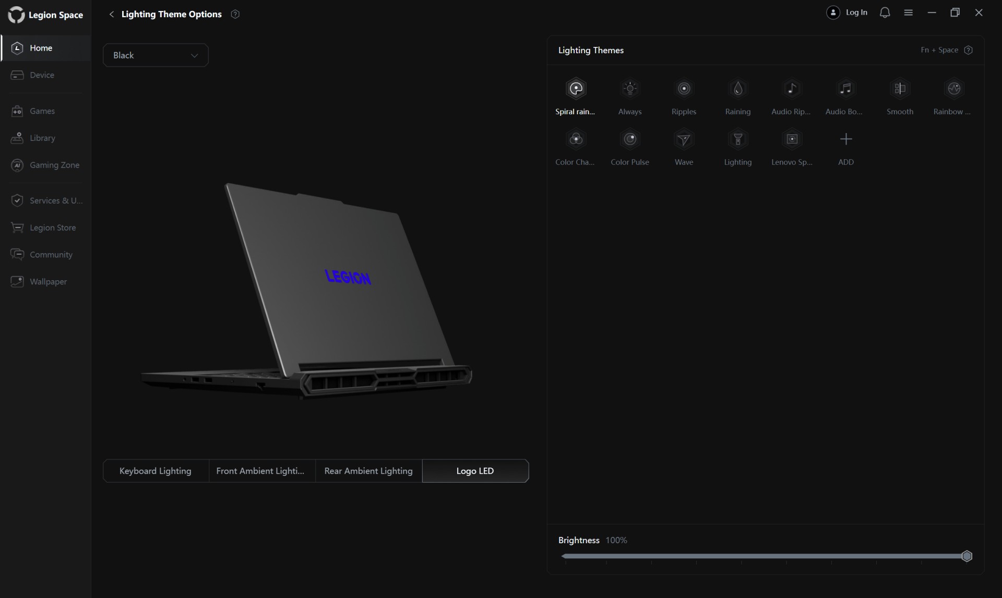Go back using Lighting Theme Options chevron
This screenshot has width=1002, height=598.
111,14
